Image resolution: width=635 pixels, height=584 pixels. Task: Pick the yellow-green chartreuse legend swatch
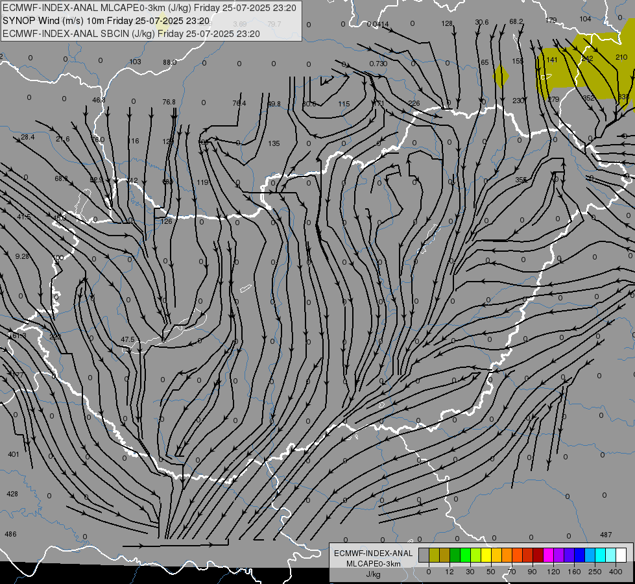pyautogui.click(x=475, y=555)
